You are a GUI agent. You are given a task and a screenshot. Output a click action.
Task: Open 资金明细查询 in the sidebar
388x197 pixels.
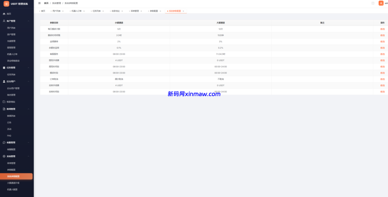click(x=13, y=61)
